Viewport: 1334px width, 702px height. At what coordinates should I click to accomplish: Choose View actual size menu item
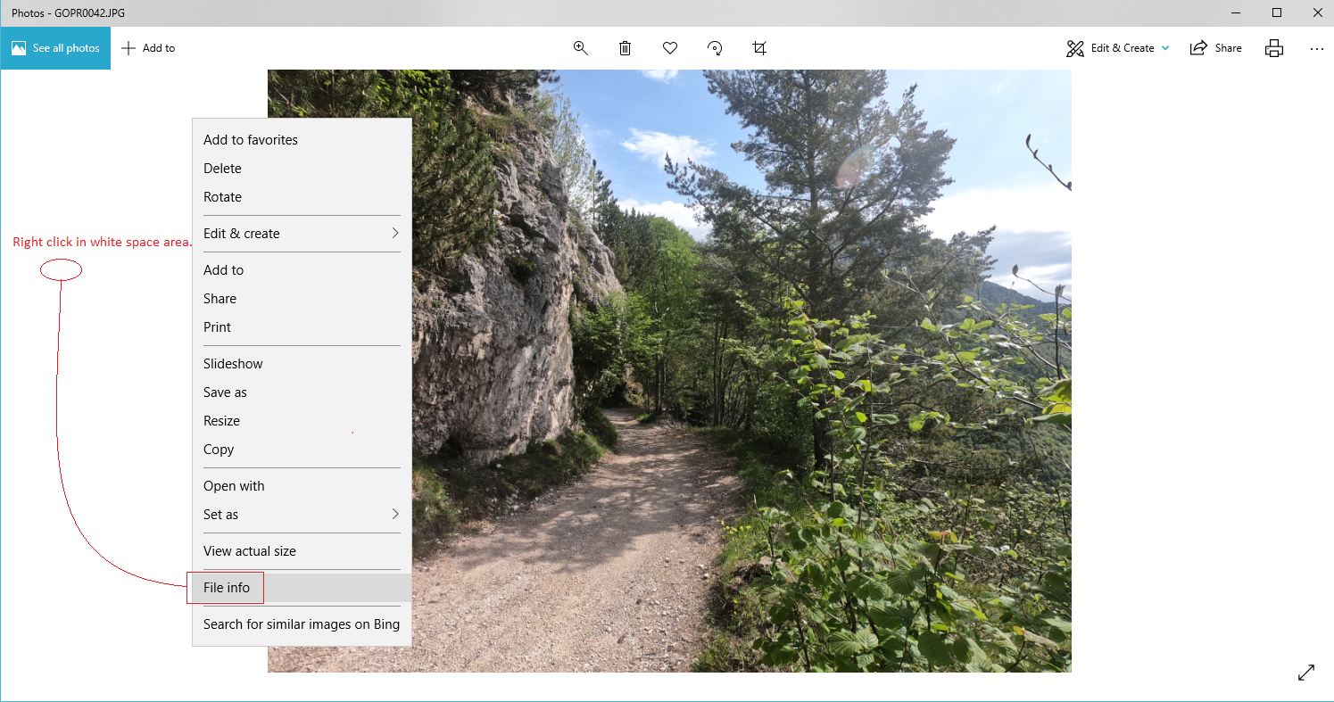(302, 551)
